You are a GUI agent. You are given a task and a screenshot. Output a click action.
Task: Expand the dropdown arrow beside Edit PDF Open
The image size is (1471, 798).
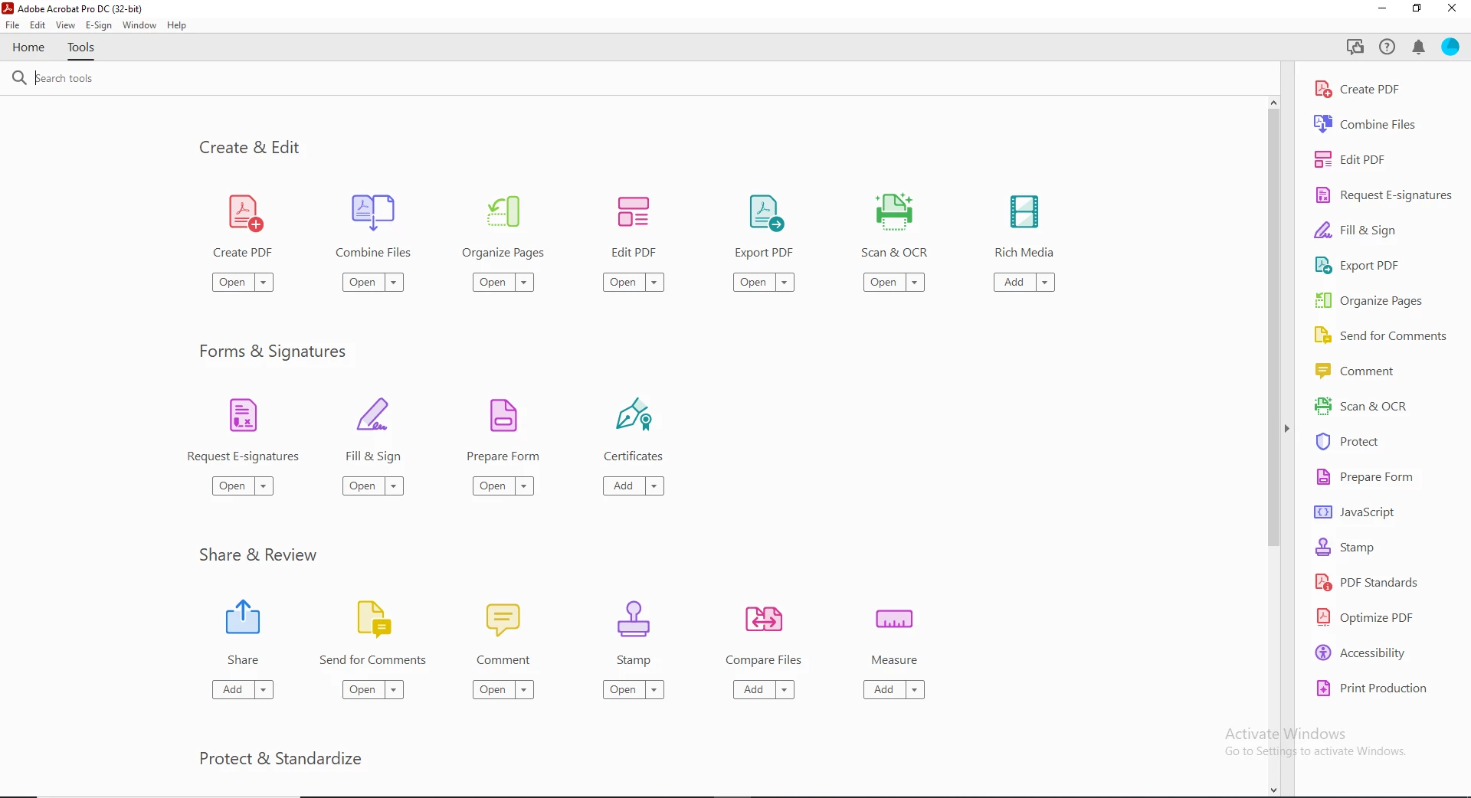654,283
